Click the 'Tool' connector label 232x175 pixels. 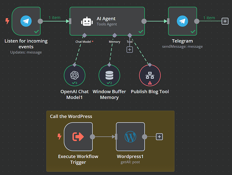click(130, 42)
